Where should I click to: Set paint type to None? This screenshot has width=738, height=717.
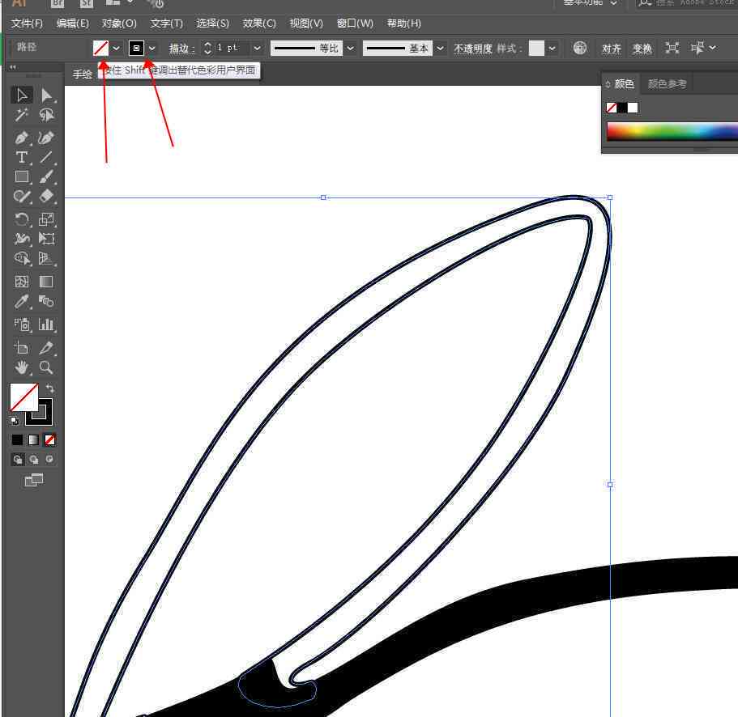tap(49, 439)
